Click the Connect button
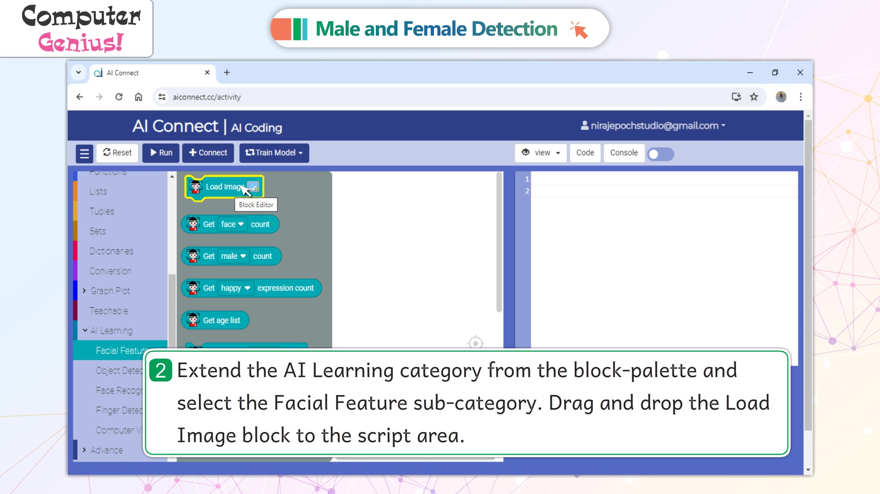This screenshot has width=880, height=494. click(x=208, y=153)
